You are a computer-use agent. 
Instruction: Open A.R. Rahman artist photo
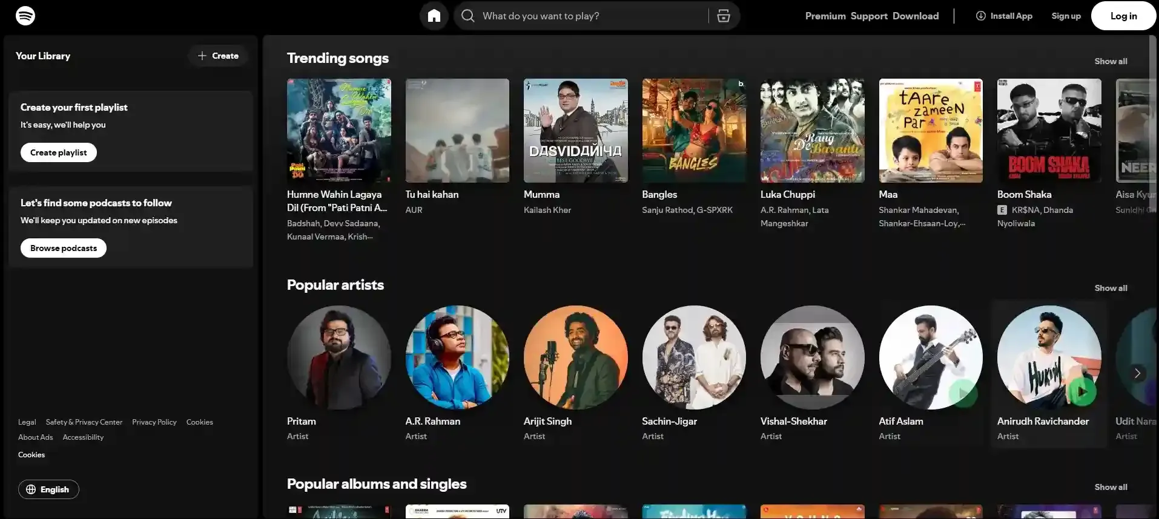coord(457,357)
